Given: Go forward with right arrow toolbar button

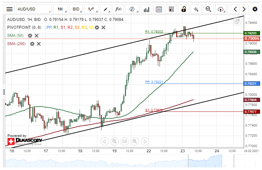Looking at the screenshot, I should (x=244, y=9).
